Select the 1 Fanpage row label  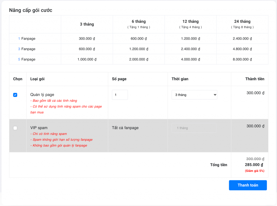tap(27, 38)
